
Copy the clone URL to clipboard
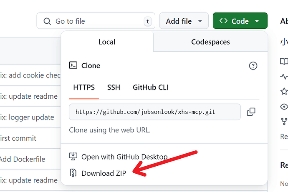pyautogui.click(x=251, y=112)
